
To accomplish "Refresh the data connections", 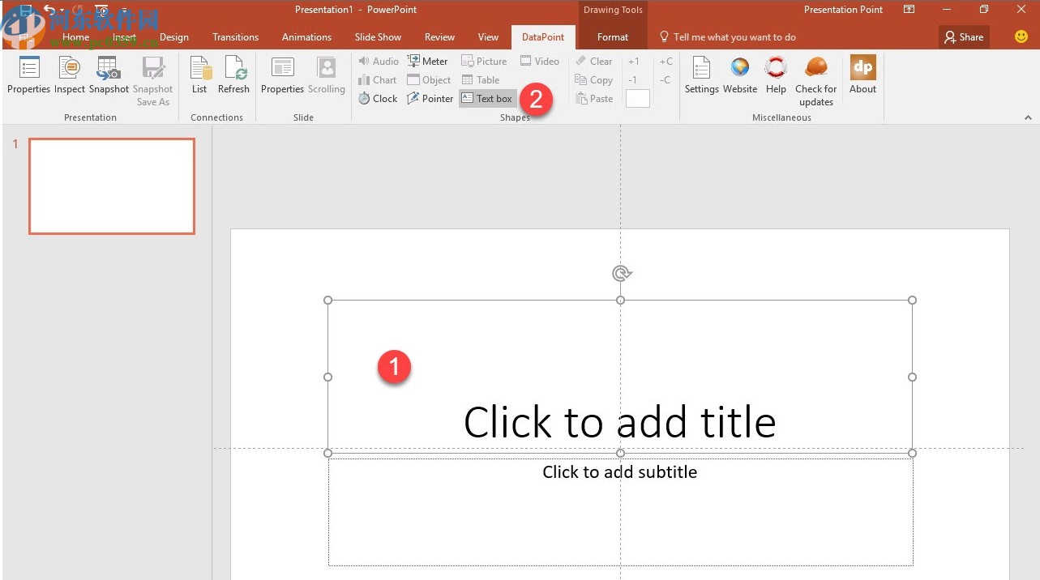I will coord(233,75).
